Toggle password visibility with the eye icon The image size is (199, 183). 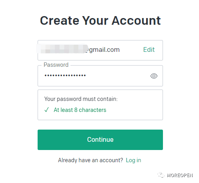pyautogui.click(x=154, y=76)
